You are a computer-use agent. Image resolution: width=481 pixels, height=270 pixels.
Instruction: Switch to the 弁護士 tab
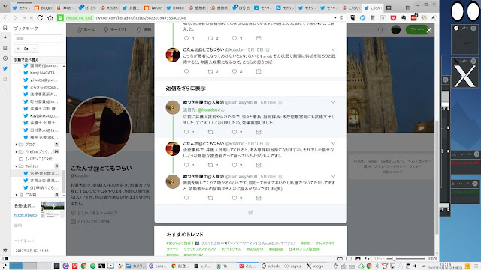click(x=132, y=8)
